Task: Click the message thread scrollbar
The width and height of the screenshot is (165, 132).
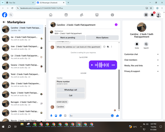Action: (119, 89)
